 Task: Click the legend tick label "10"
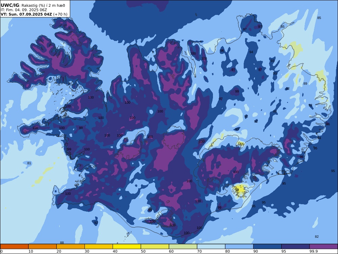[31, 251]
